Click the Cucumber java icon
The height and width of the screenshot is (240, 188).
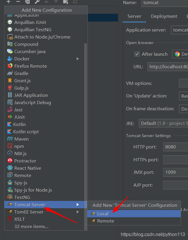(10, 51)
